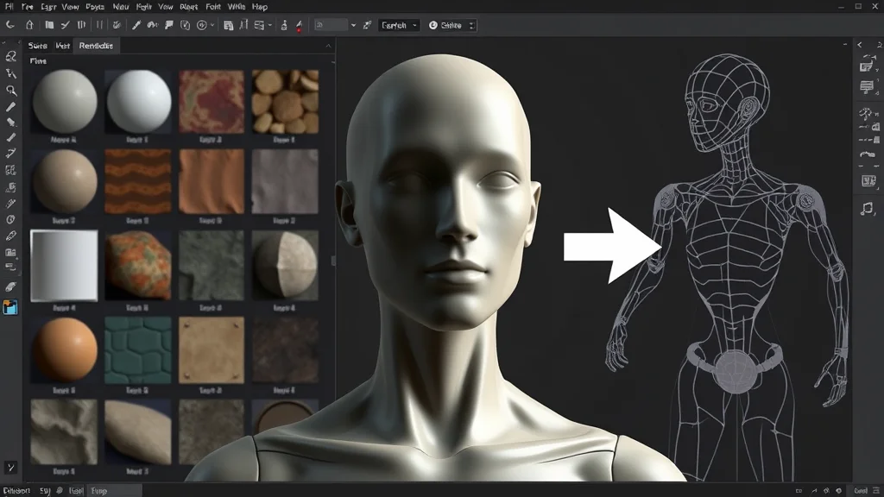This screenshot has width=884, height=497.
Task: Click the materials panel scrollbar handle
Action: (333, 260)
